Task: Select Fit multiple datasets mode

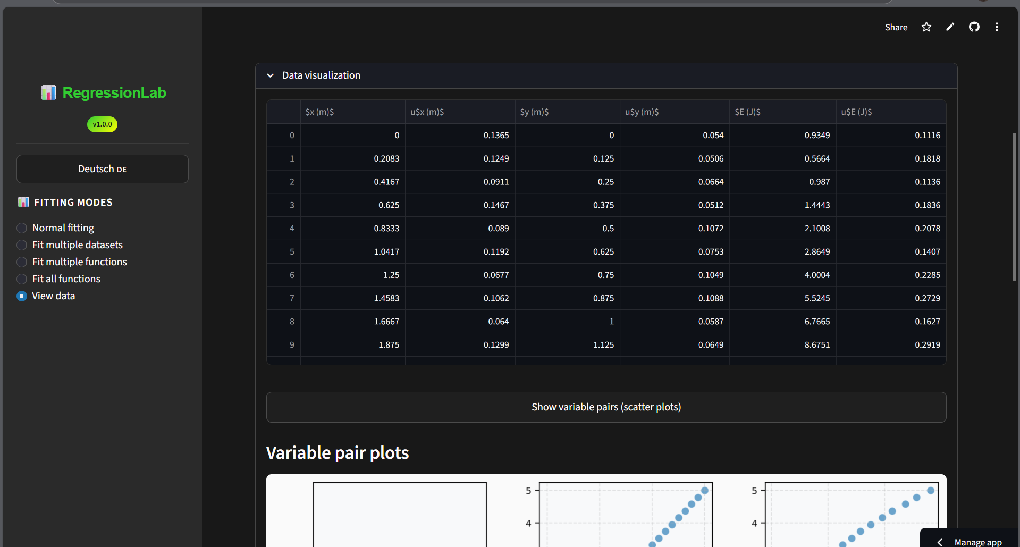Action: 70,245
